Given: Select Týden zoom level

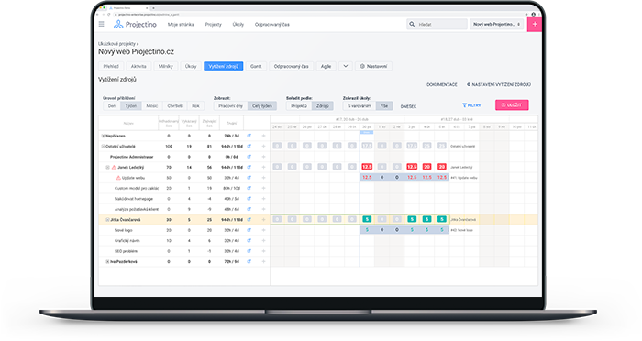Looking at the screenshot, I should [x=131, y=106].
